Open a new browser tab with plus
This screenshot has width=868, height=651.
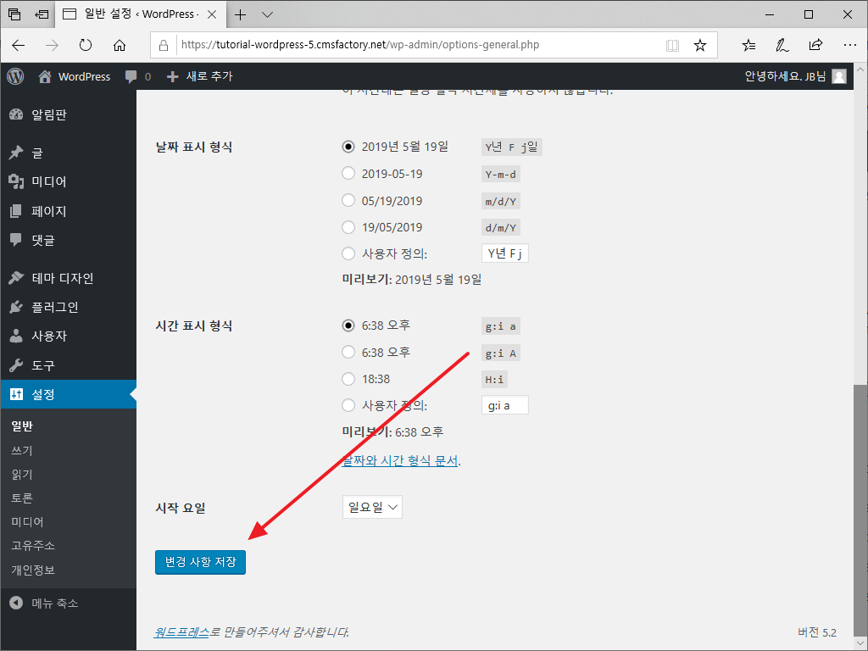coord(240,15)
